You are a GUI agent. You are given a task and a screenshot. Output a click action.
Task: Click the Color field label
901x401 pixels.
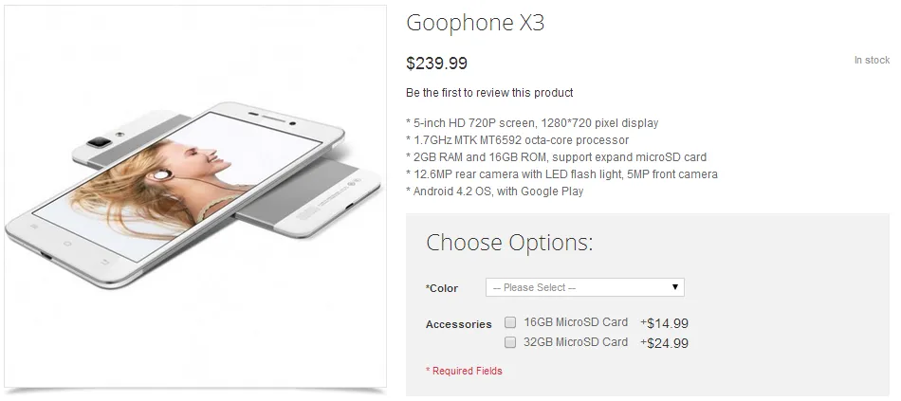coord(442,288)
